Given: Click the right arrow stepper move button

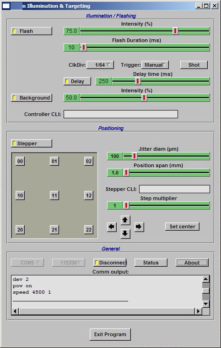Looking at the screenshot, I should [139, 227].
